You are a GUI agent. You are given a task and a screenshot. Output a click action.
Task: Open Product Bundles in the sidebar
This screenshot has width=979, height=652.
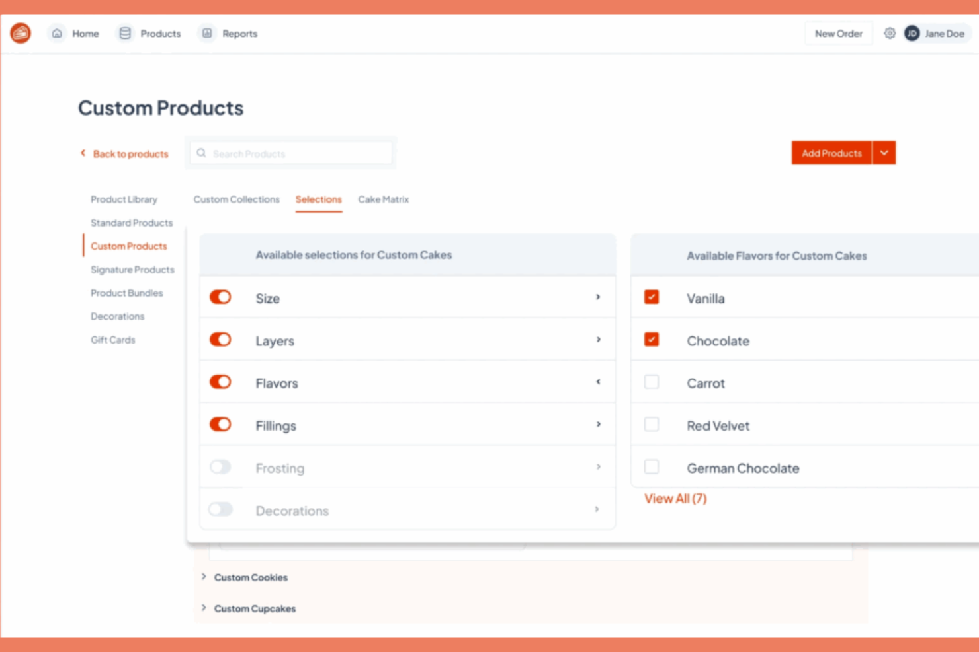point(126,293)
